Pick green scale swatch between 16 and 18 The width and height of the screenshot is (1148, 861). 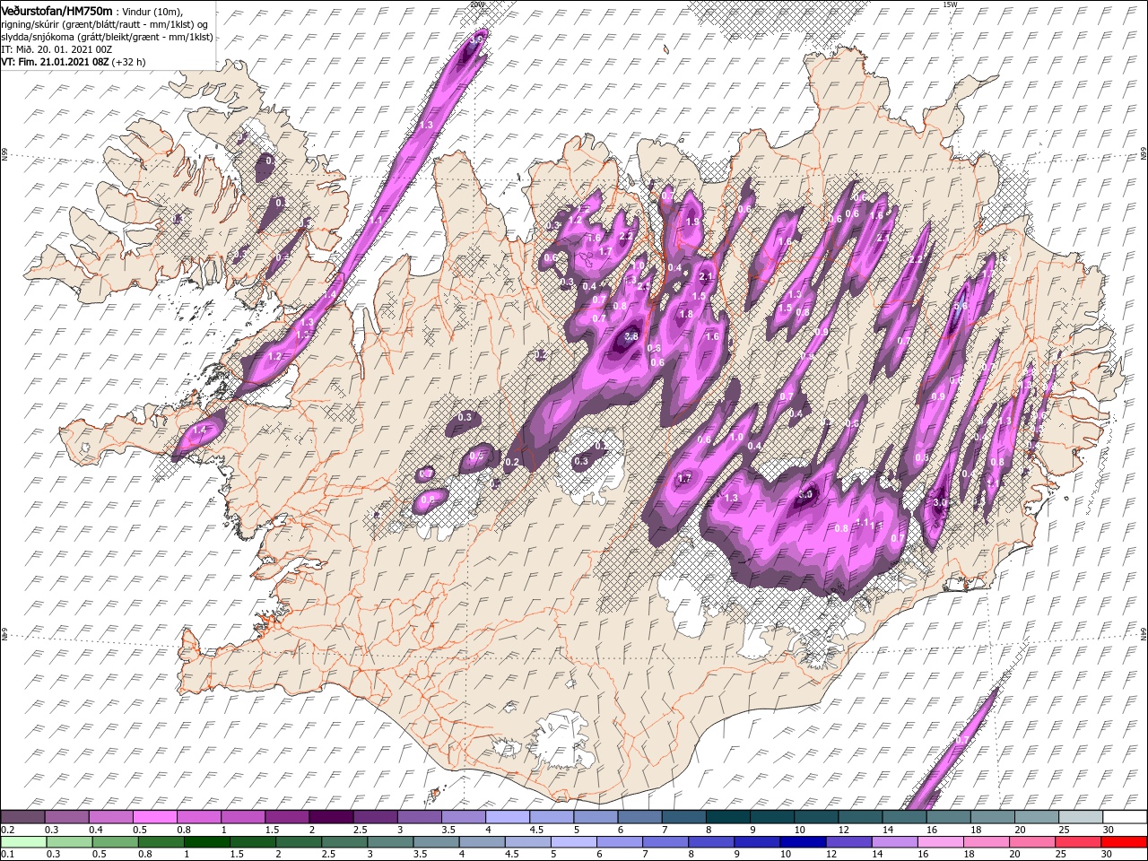[942, 841]
